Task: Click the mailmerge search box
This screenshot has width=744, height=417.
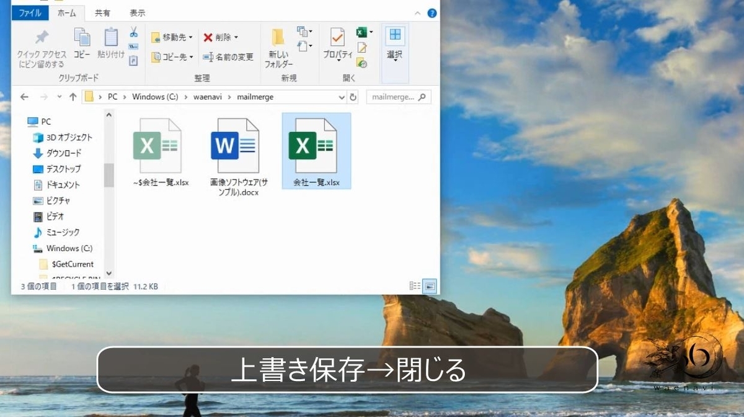Action: 399,97
